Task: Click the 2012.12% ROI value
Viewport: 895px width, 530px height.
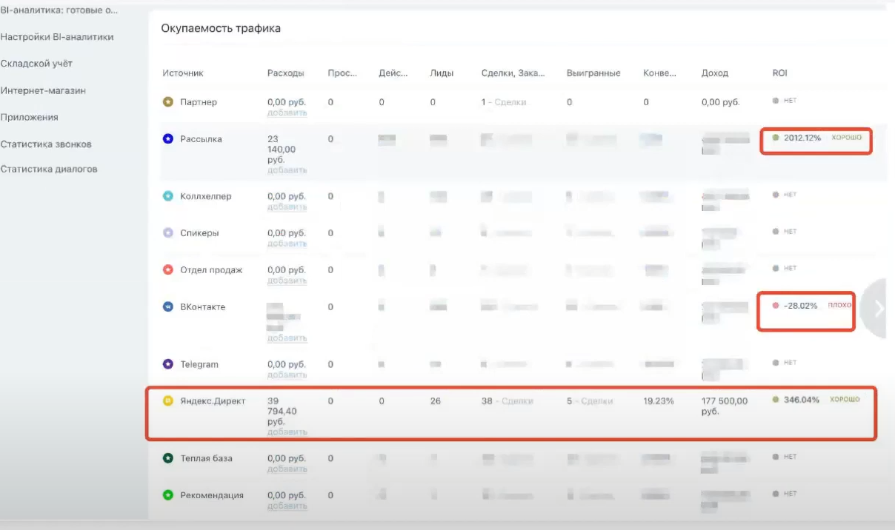Action: [802, 138]
